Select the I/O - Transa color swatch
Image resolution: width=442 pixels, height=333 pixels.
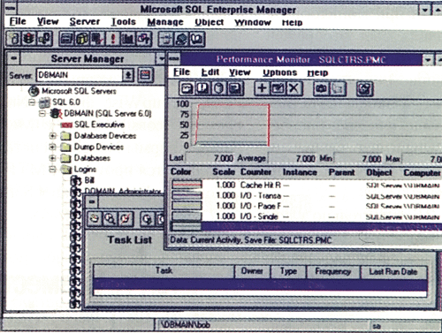click(x=187, y=195)
